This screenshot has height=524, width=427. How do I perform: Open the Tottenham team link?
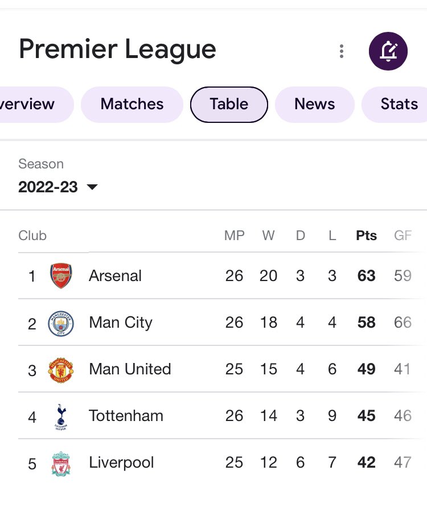point(126,416)
